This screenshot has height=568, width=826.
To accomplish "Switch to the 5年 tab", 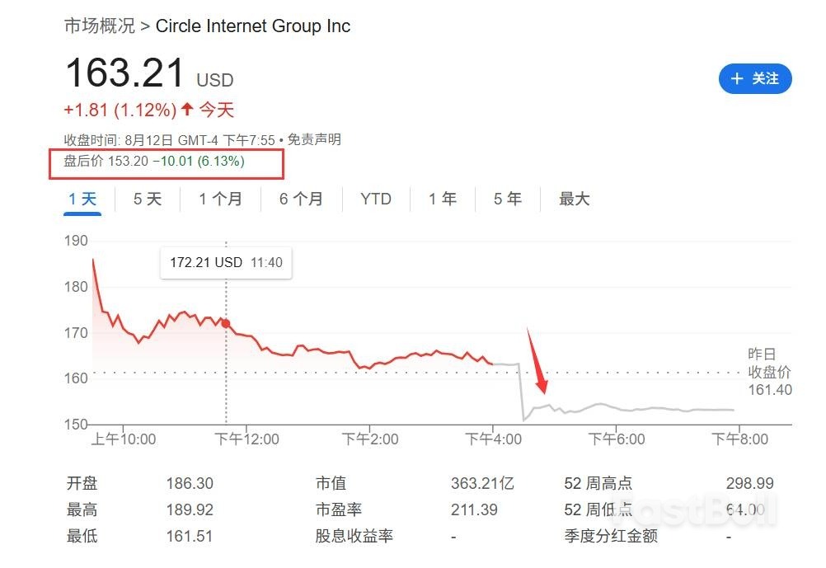I will coord(507,198).
